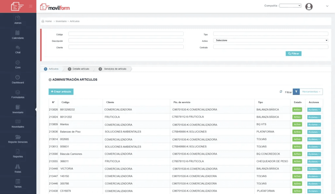The height and width of the screenshot is (194, 335).
Task: Open the Tareas sidebar icon
Action: click(x=18, y=181)
